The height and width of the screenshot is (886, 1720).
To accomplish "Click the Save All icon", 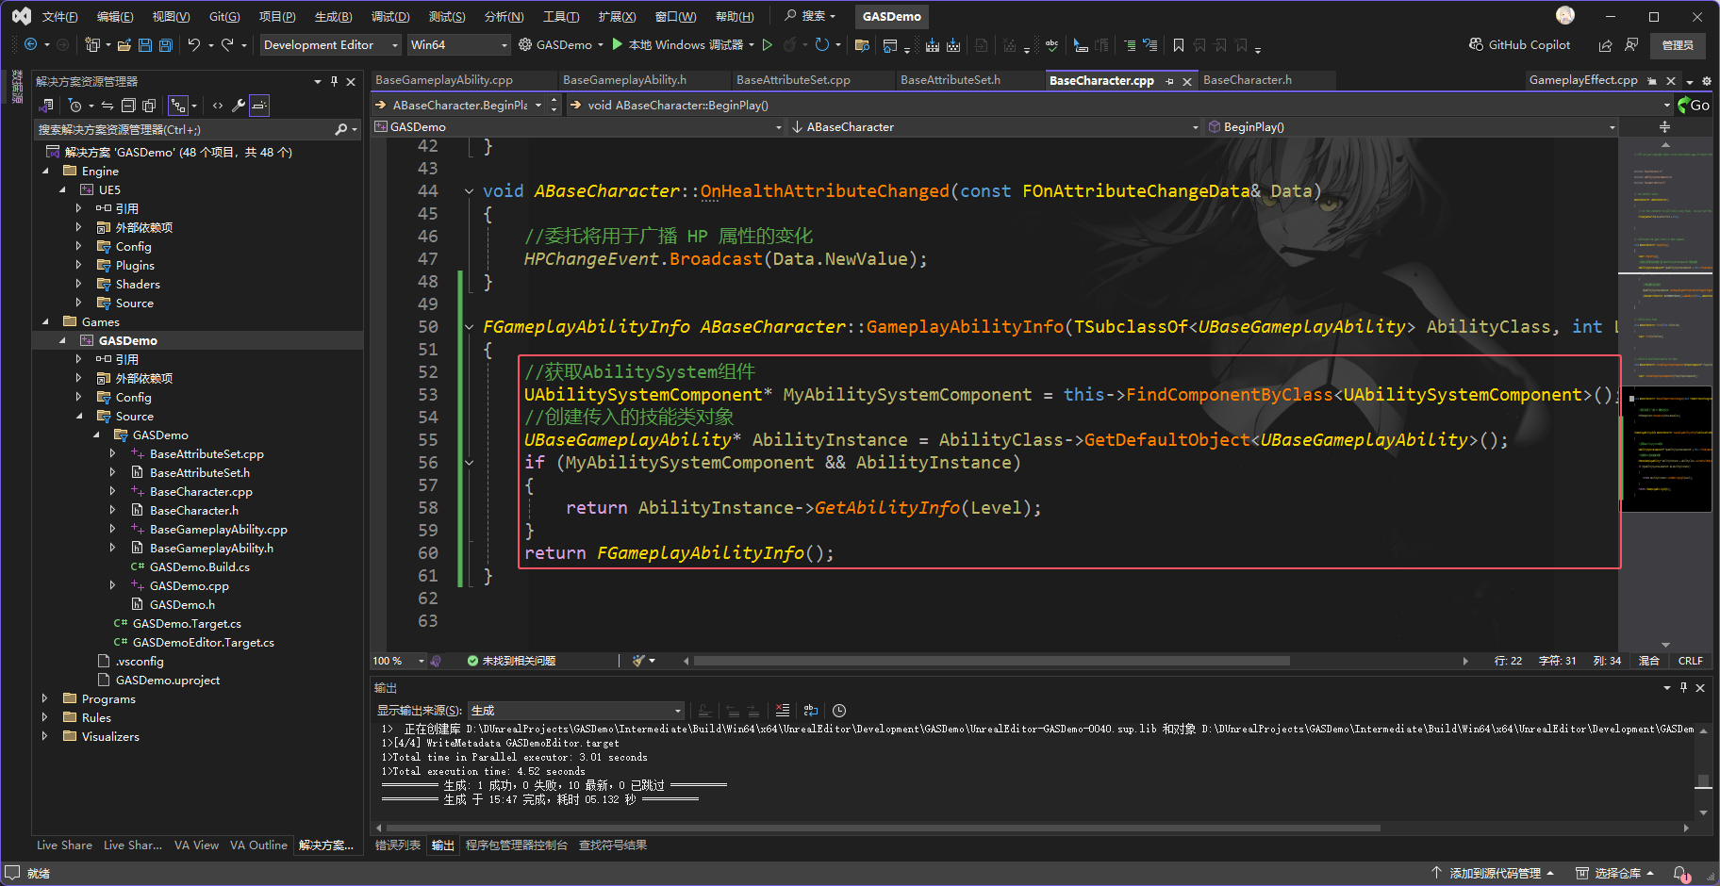I will [166, 44].
